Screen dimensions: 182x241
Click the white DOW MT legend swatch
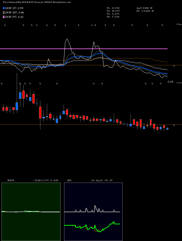(x=4, y=13)
